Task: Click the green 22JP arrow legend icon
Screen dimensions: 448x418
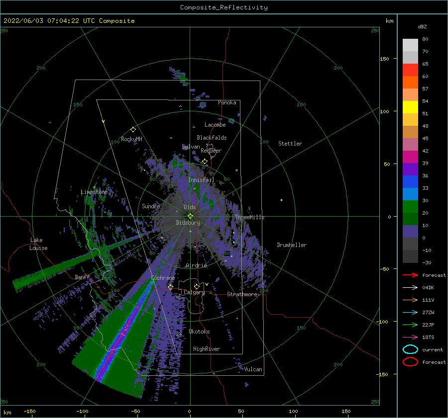Action: (410, 325)
